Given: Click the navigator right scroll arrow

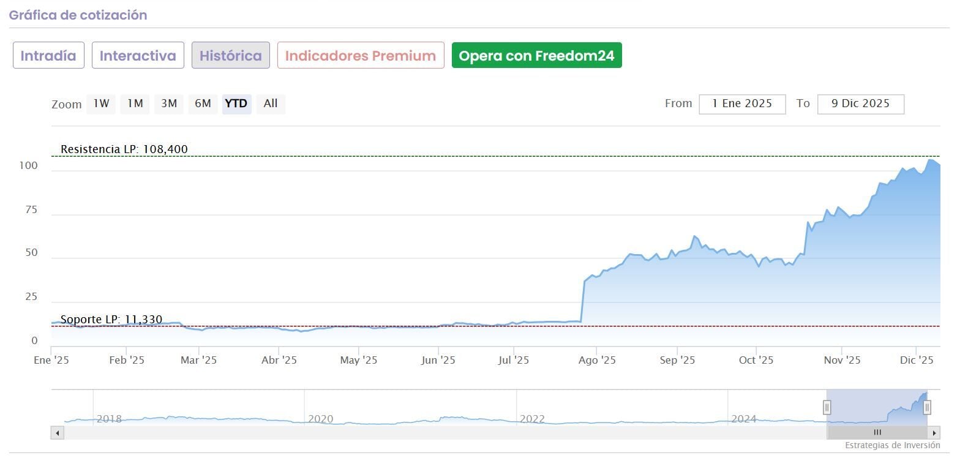Looking at the screenshot, I should click(934, 433).
